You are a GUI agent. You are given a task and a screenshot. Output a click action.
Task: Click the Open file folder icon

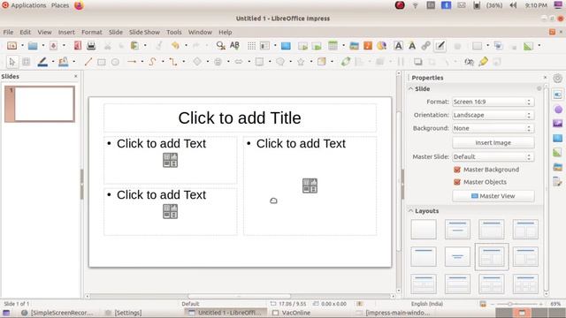coord(33,46)
